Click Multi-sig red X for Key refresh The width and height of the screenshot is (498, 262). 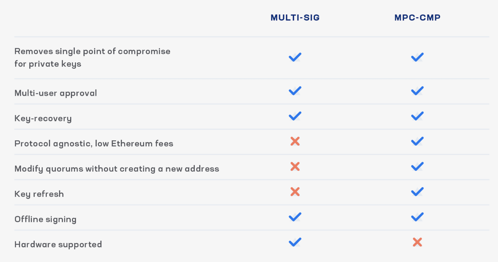click(x=295, y=192)
